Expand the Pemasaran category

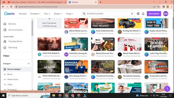(x=5, y=90)
